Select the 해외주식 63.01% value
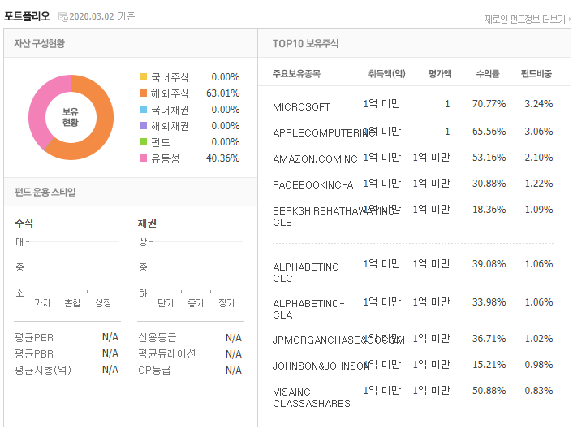 [222, 93]
